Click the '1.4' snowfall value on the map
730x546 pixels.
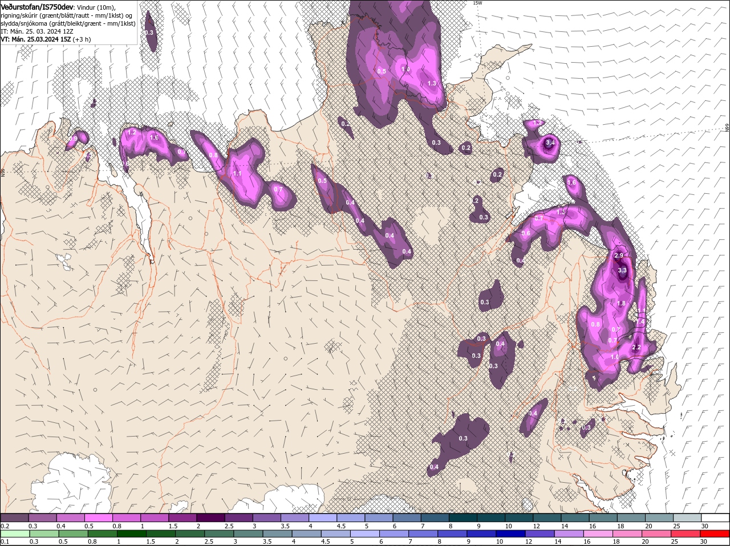pos(640,322)
